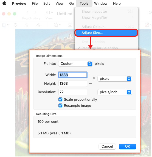Viewport: 152px width, 157px height.
Task: Click the yellow minimize window button
Action: pos(9,14)
